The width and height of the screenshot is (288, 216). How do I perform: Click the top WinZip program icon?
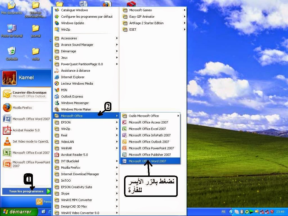57,29
